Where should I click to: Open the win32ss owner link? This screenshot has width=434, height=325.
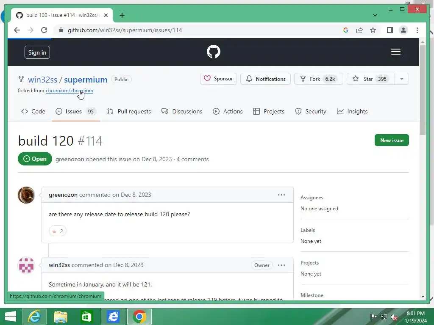tap(42, 80)
